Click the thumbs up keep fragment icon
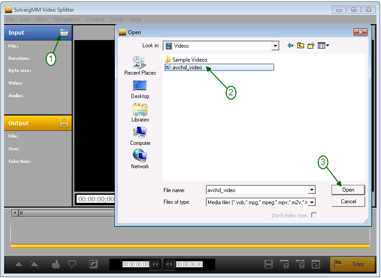381x278 pixels. point(56,264)
